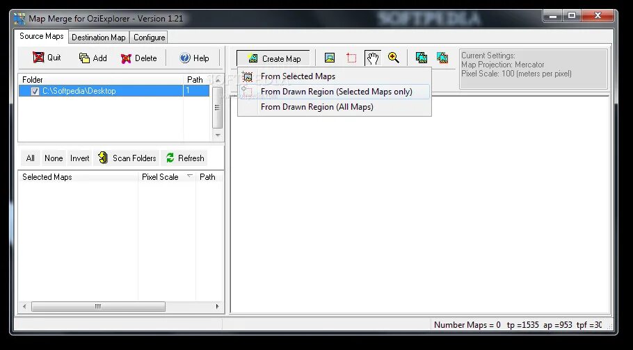Click the Map Projection: Mercator settings text
Viewport: 633px width, 350px height.
click(503, 65)
